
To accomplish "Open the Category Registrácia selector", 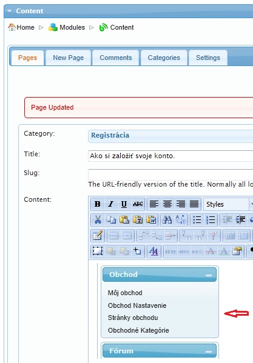I will 170,136.
